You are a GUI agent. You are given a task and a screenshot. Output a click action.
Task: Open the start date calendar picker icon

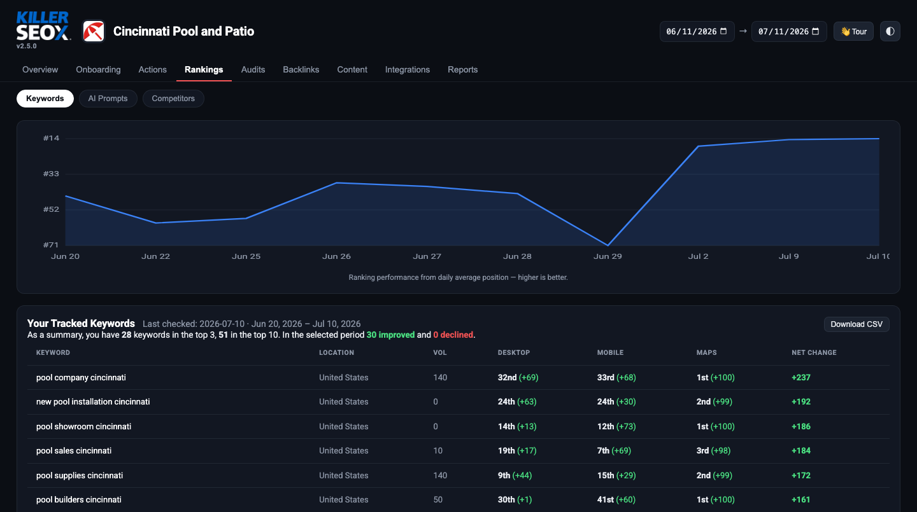click(x=723, y=31)
